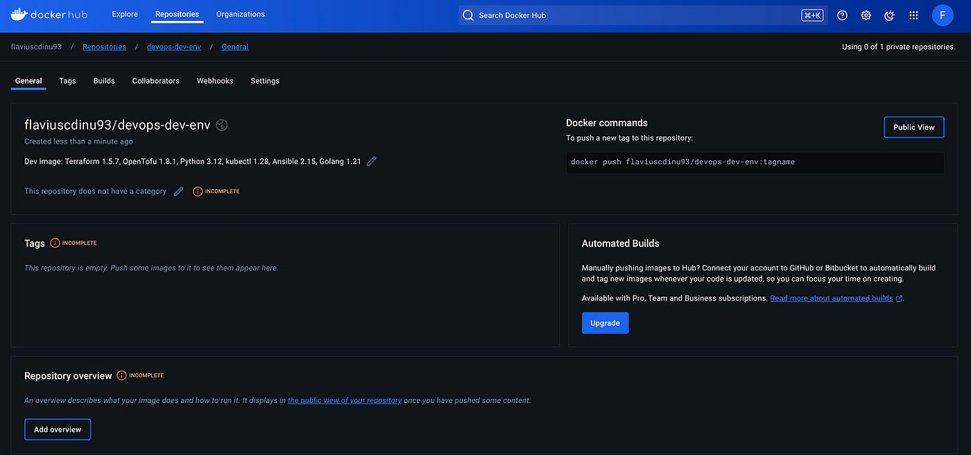Open the help question mark icon

843,15
